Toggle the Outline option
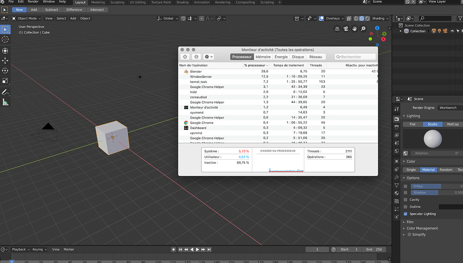The width and height of the screenshot is (463, 263). coord(405,206)
